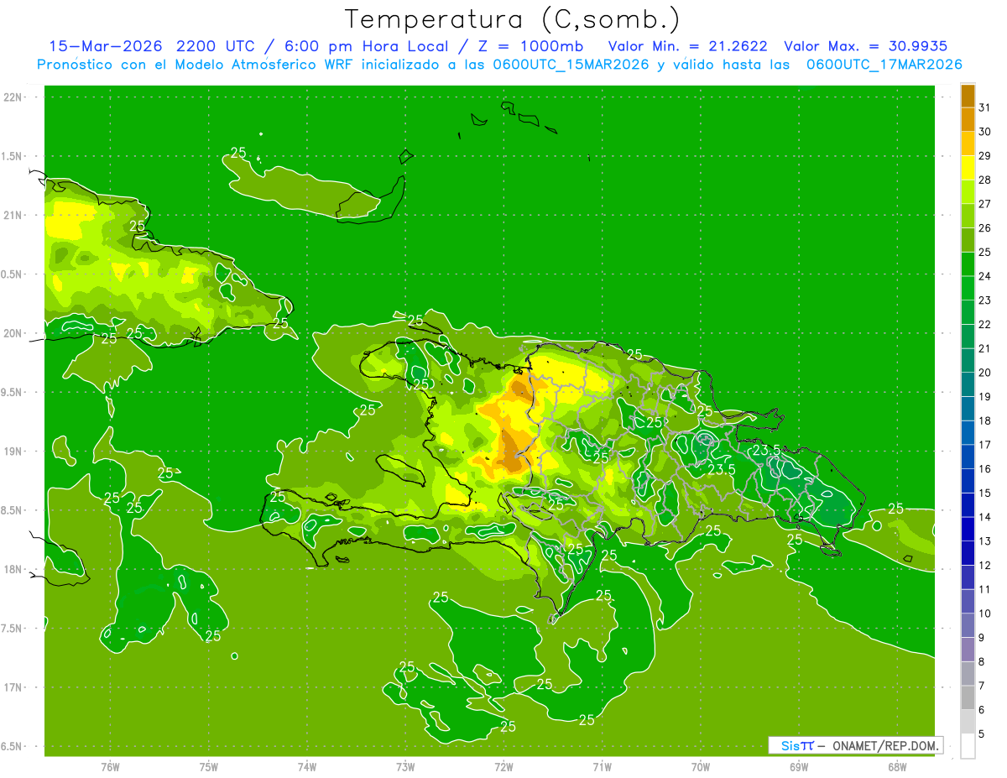Click the legend value '8'
The image size is (1007, 778).
[x=982, y=661]
